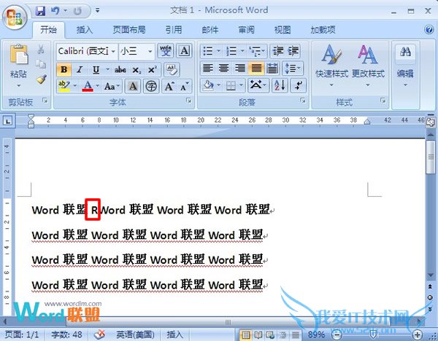Viewport: 438px width, 341px height.
Task: Grow the font size
Action: coord(169,87)
